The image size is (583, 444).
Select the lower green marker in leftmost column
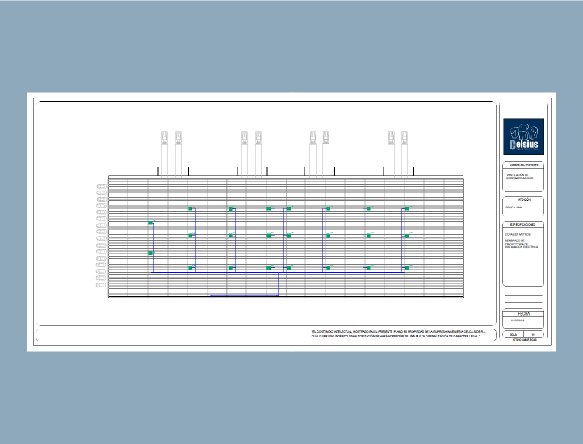tap(150, 253)
